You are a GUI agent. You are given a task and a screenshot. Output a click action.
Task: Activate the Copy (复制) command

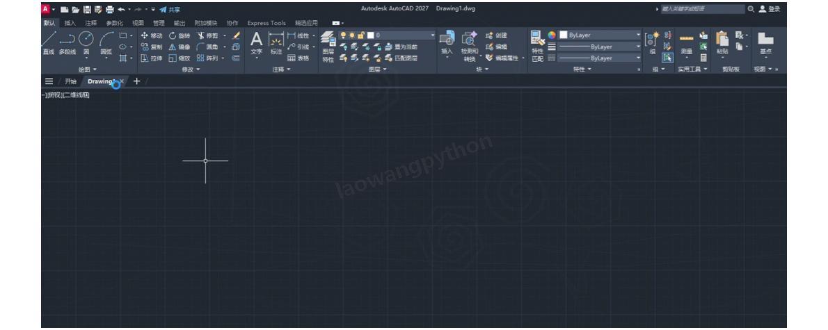click(x=152, y=47)
